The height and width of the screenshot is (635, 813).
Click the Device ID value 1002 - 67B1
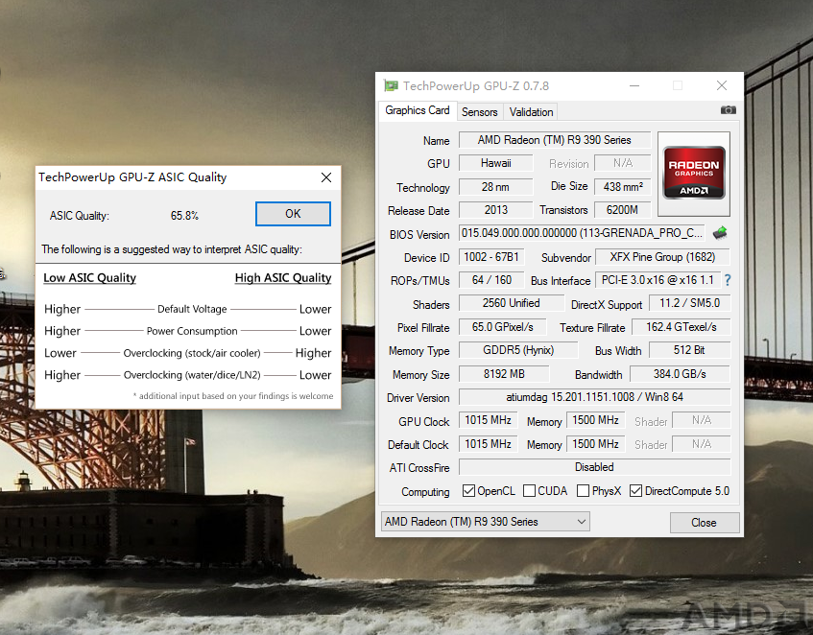click(x=491, y=257)
